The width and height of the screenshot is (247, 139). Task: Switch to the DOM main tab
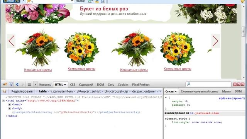(x=100, y=85)
